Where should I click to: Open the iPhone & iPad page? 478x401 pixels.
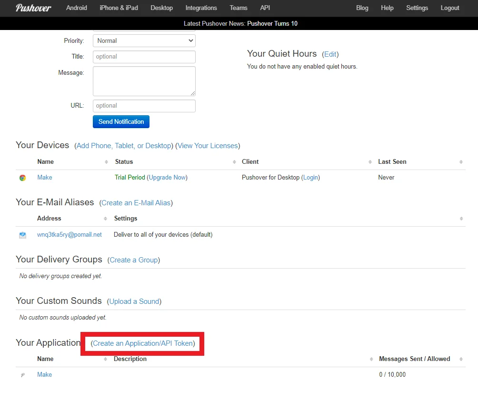coord(119,8)
